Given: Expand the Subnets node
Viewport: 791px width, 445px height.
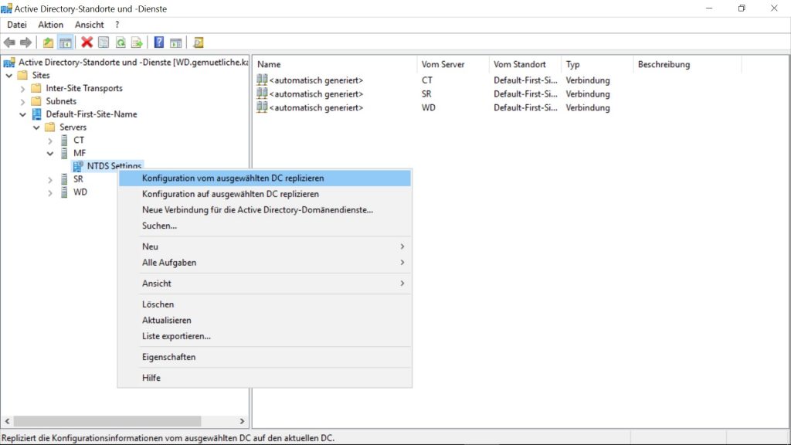Looking at the screenshot, I should tap(22, 101).
